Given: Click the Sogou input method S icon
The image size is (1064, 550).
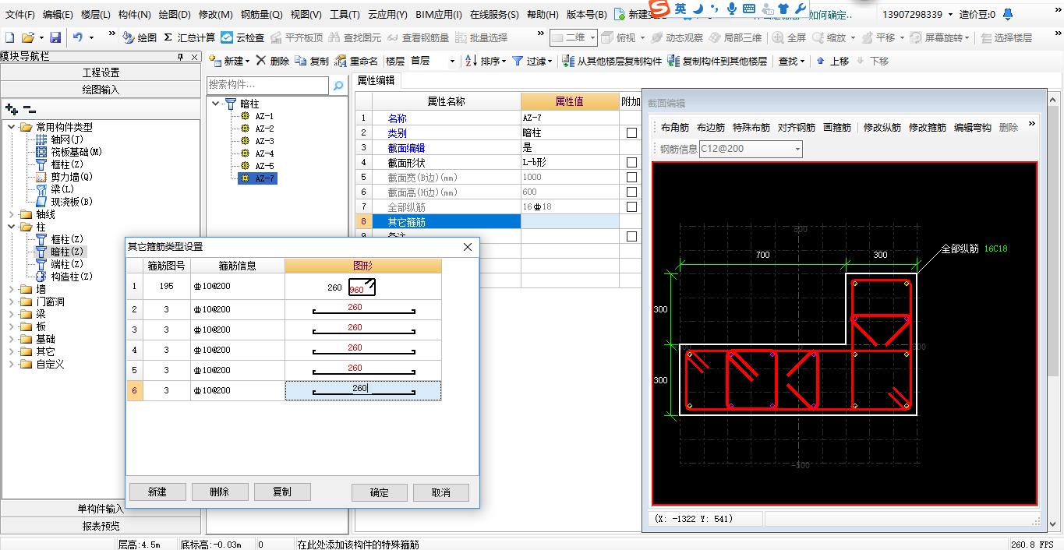Looking at the screenshot, I should tap(660, 9).
